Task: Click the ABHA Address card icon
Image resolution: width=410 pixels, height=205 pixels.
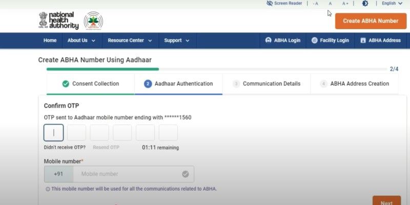Action: point(363,40)
